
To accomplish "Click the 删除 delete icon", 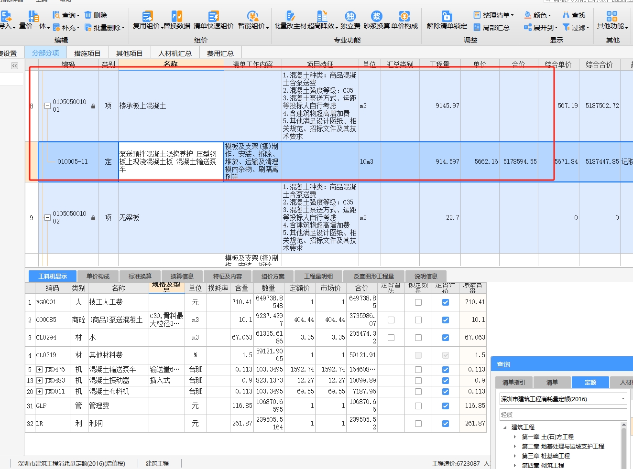I will coord(88,15).
